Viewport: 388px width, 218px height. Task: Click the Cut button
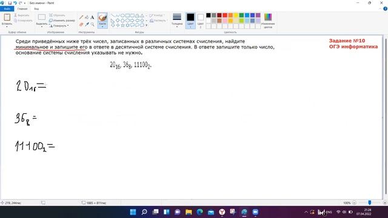point(22,15)
